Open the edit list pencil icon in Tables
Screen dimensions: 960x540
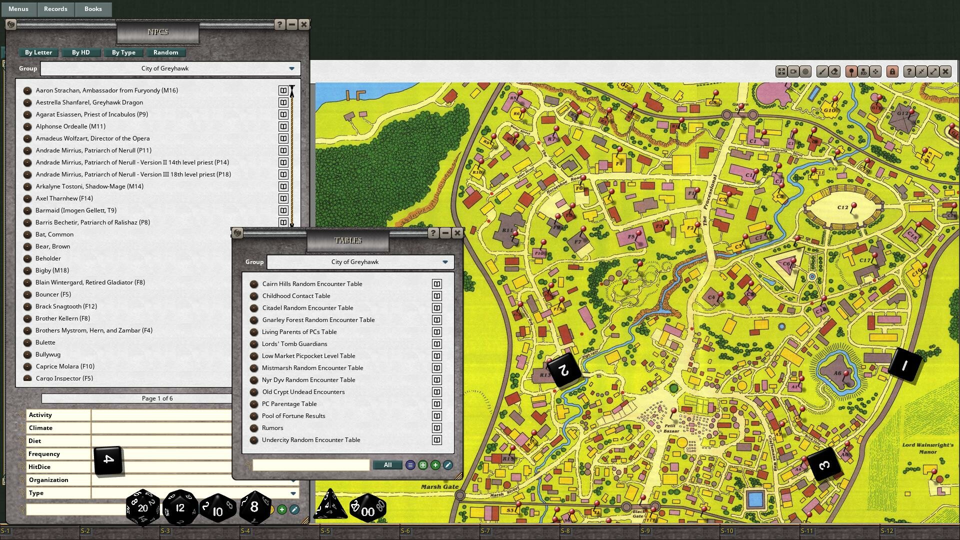[x=448, y=465]
